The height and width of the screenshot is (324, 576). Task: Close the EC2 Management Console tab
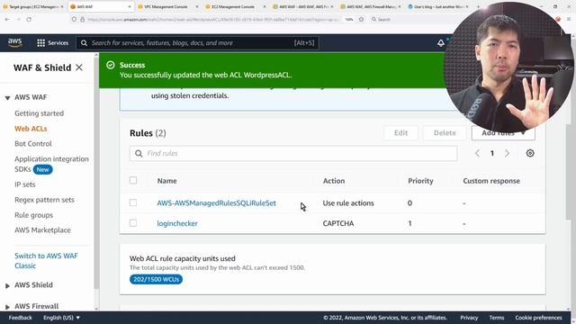[265, 6]
